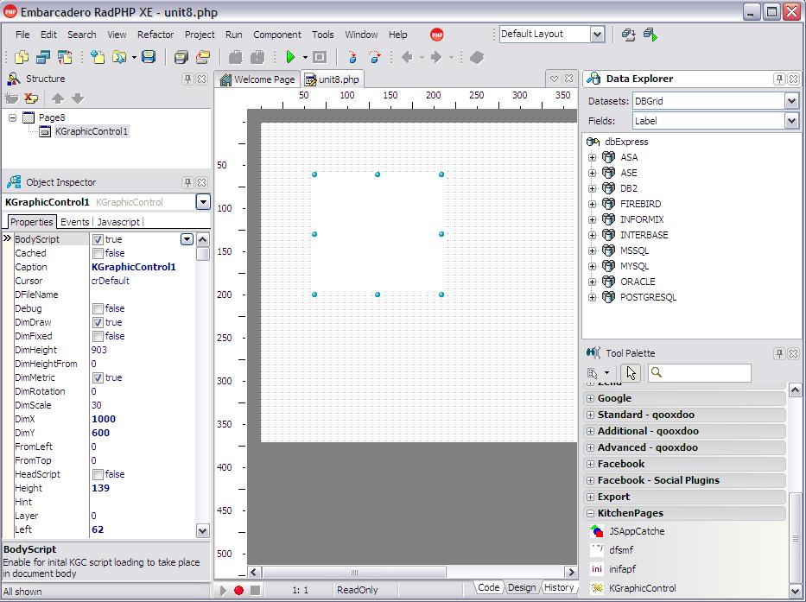
Task: Click the square pause-style icon beside Run
Action: [x=320, y=57]
